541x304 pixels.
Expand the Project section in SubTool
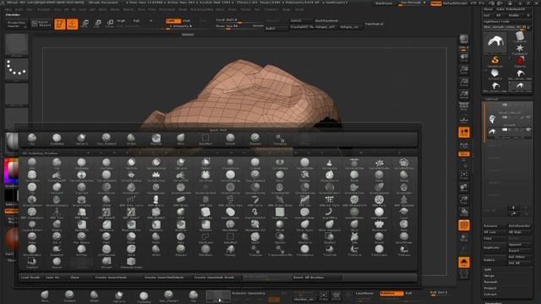490,288
